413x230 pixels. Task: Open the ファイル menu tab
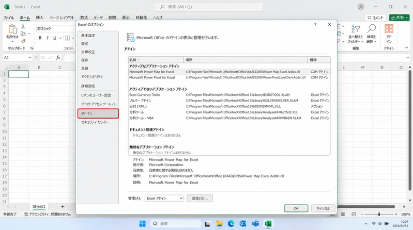pos(8,18)
